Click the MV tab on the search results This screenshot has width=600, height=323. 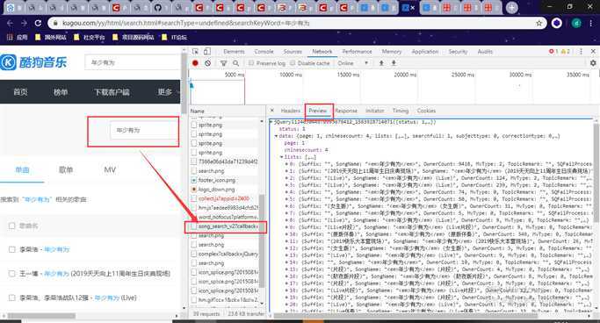[110, 169]
